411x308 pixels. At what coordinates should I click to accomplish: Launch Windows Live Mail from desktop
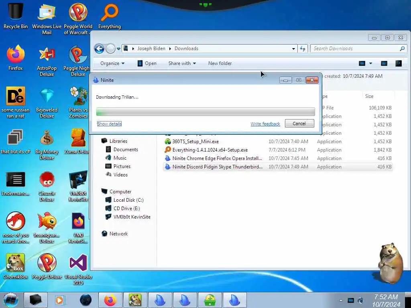(47, 18)
